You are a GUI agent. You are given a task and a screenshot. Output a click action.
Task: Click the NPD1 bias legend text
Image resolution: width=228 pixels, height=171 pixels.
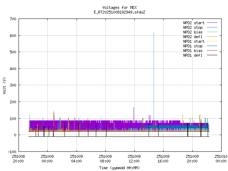point(193,50)
